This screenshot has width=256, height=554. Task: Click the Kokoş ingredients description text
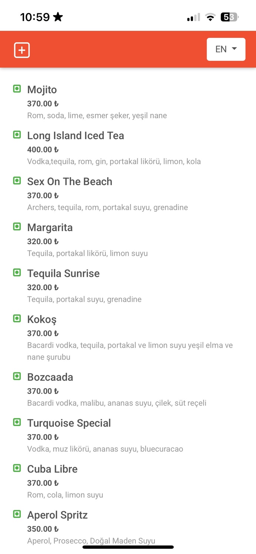[130, 351]
